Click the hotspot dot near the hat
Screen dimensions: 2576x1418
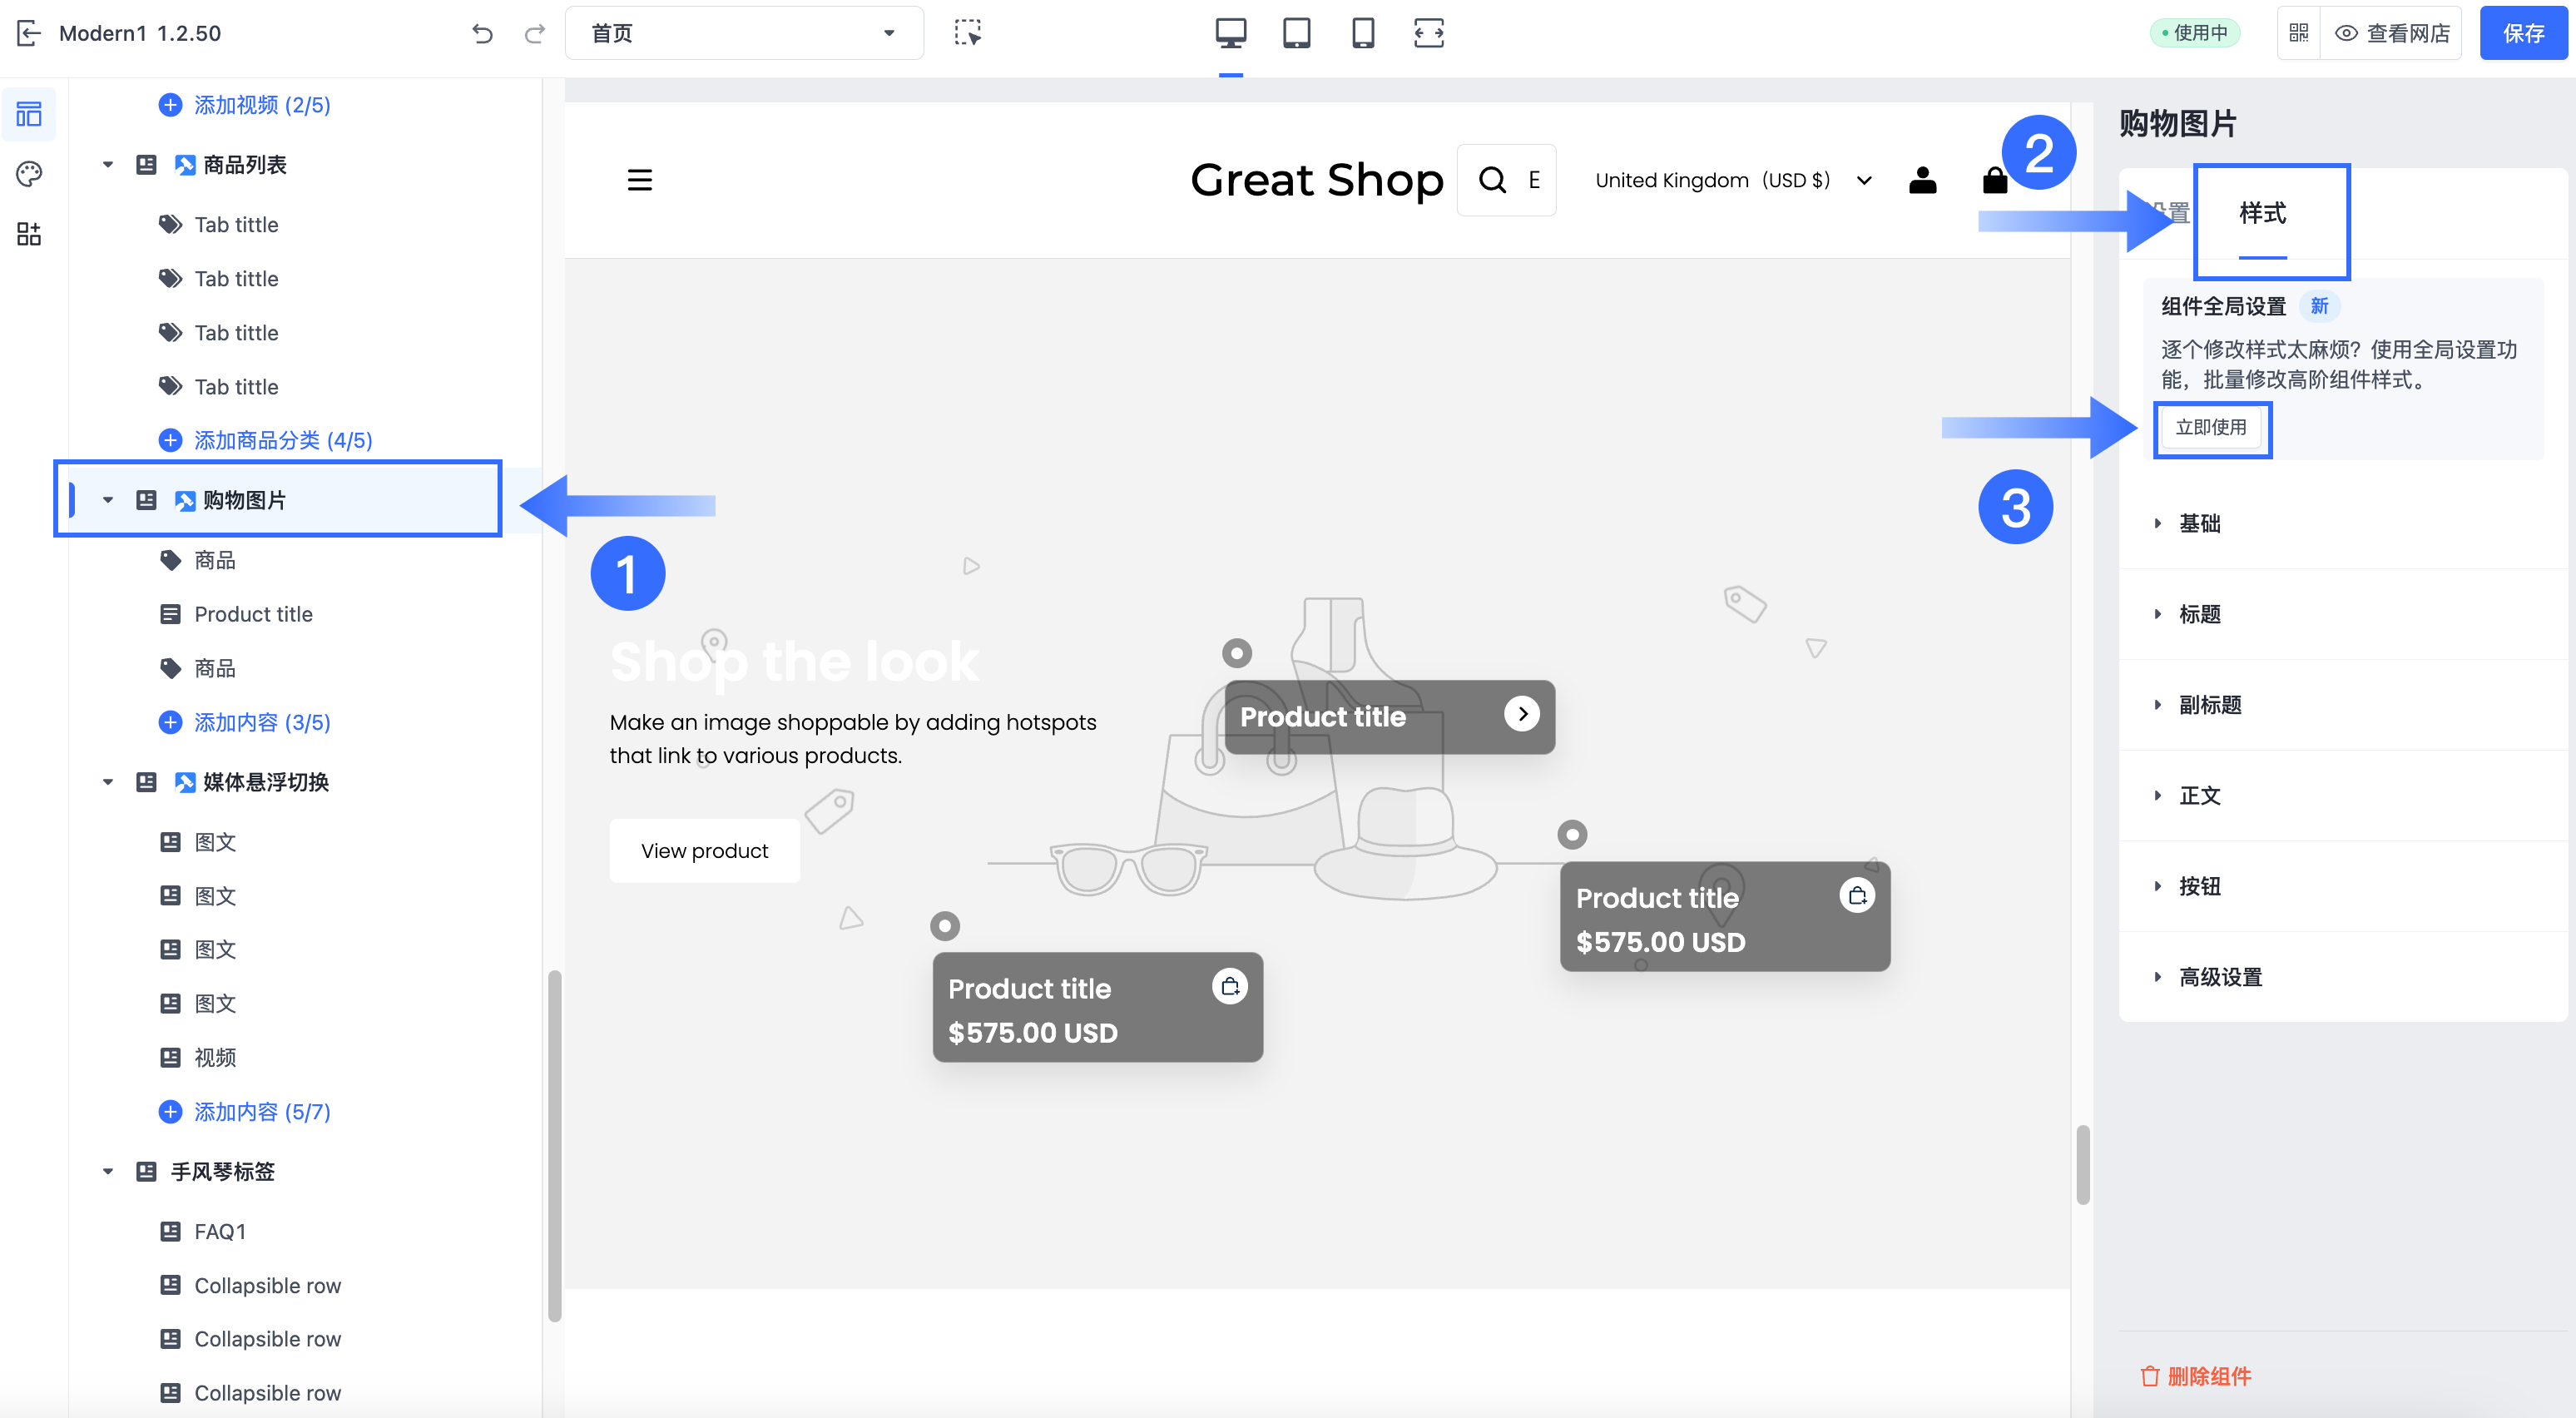point(1572,834)
